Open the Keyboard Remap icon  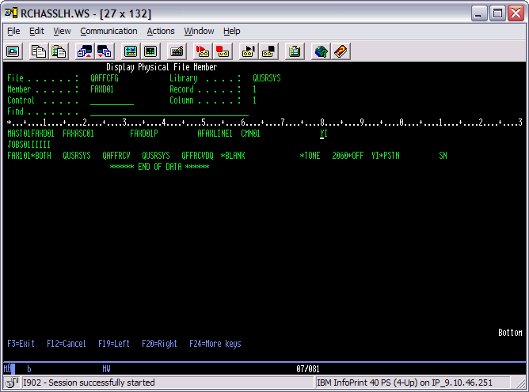(x=177, y=51)
